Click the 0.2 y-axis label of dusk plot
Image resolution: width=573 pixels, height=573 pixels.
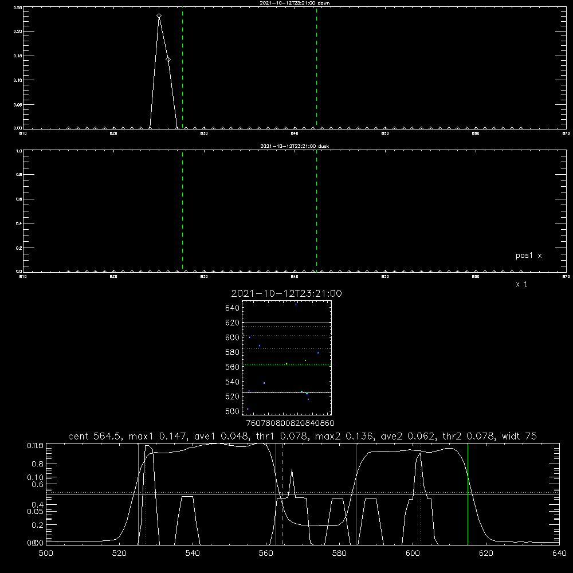(x=19, y=248)
